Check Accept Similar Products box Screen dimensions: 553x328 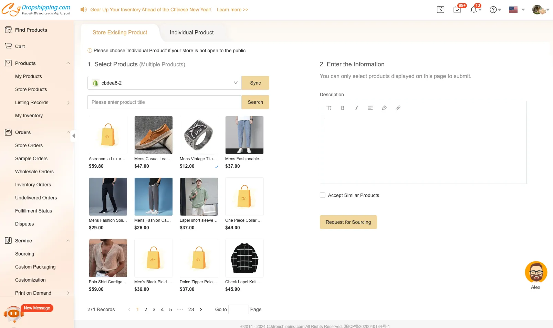[323, 195]
